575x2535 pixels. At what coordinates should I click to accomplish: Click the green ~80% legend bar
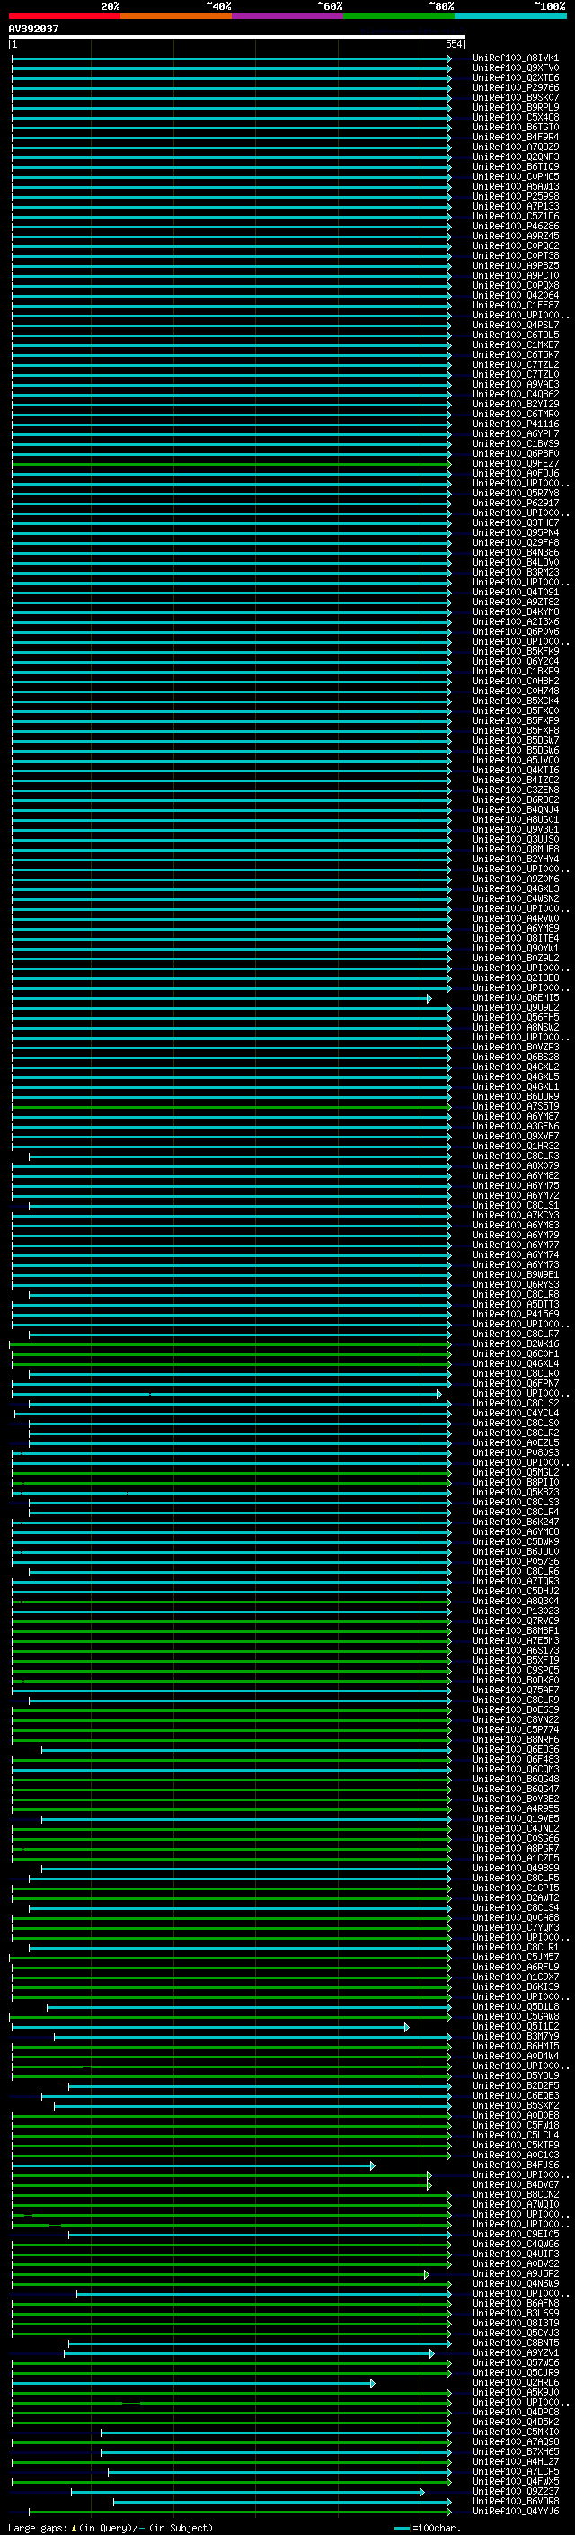click(x=399, y=17)
